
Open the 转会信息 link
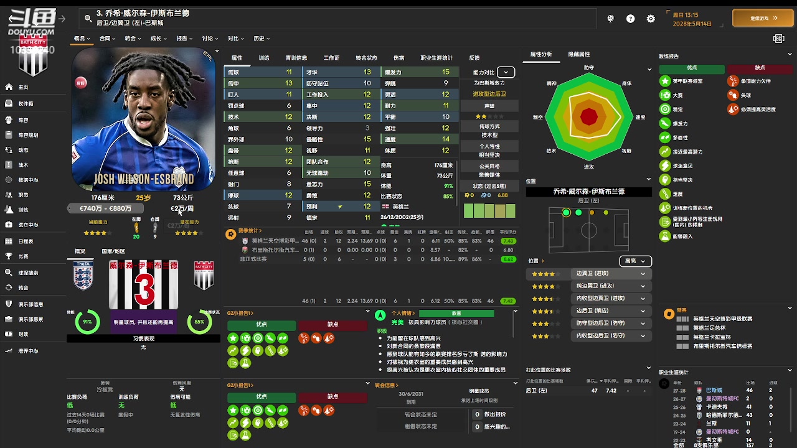(387, 385)
